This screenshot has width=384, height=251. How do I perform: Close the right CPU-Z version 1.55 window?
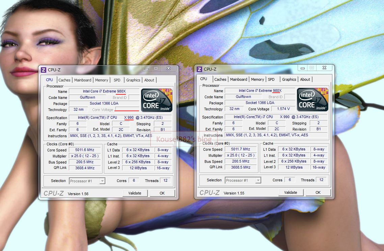click(x=325, y=68)
